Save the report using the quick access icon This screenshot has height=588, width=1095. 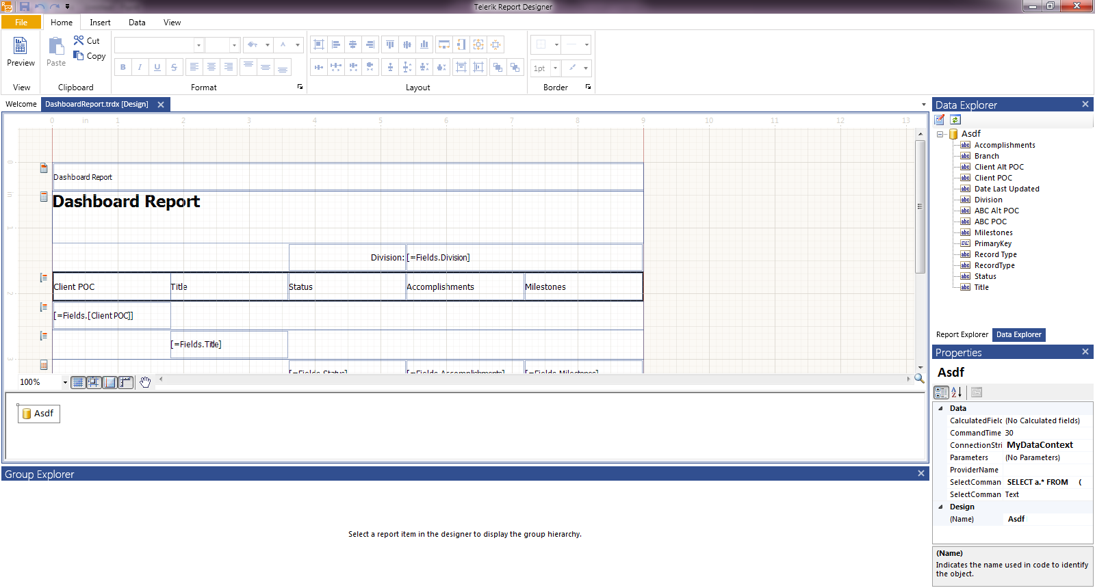[x=25, y=6]
